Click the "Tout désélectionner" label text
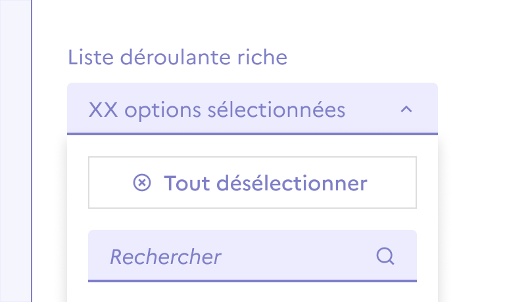Viewport: 505px width, 302px height. pos(265,183)
